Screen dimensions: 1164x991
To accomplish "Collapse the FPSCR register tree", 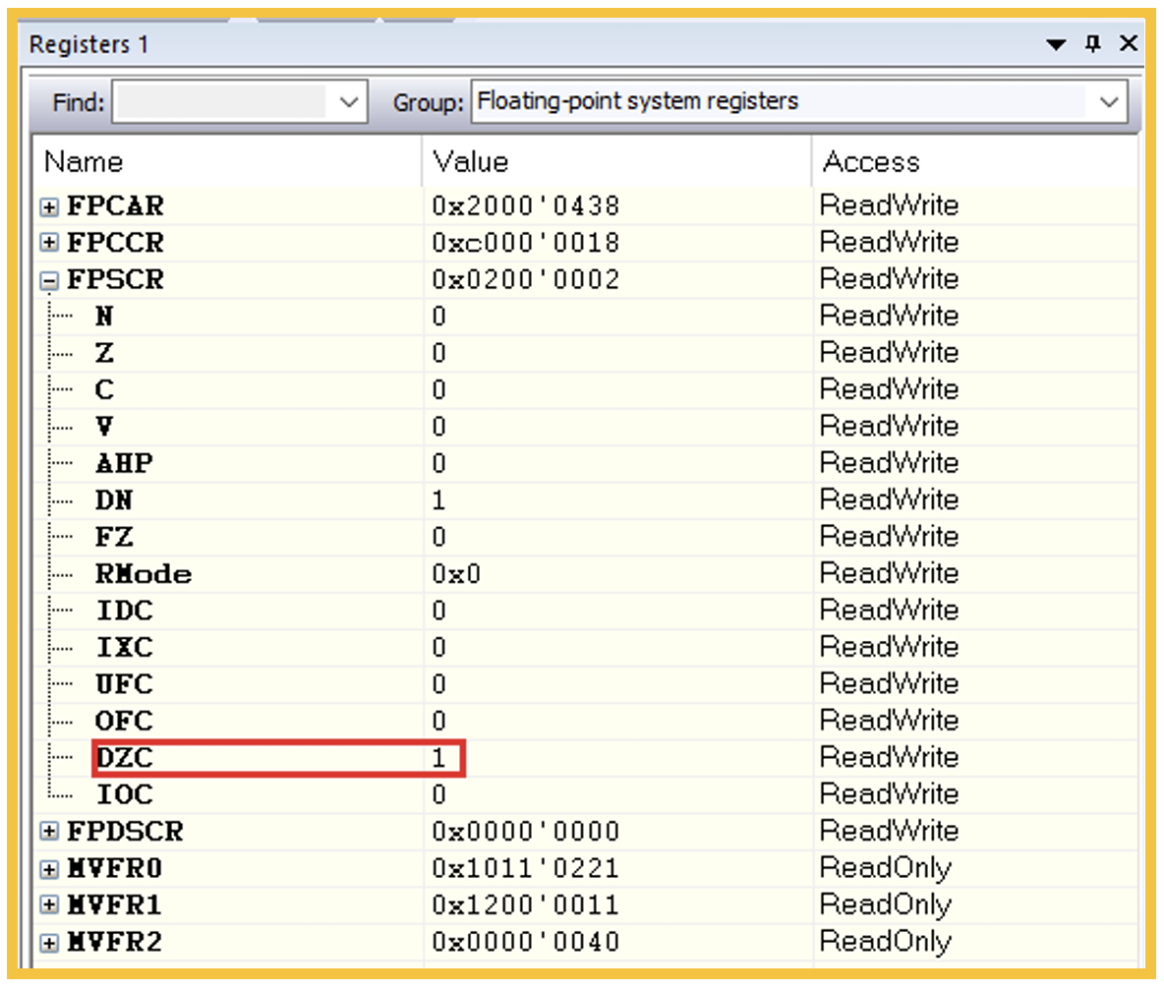I will click(49, 280).
